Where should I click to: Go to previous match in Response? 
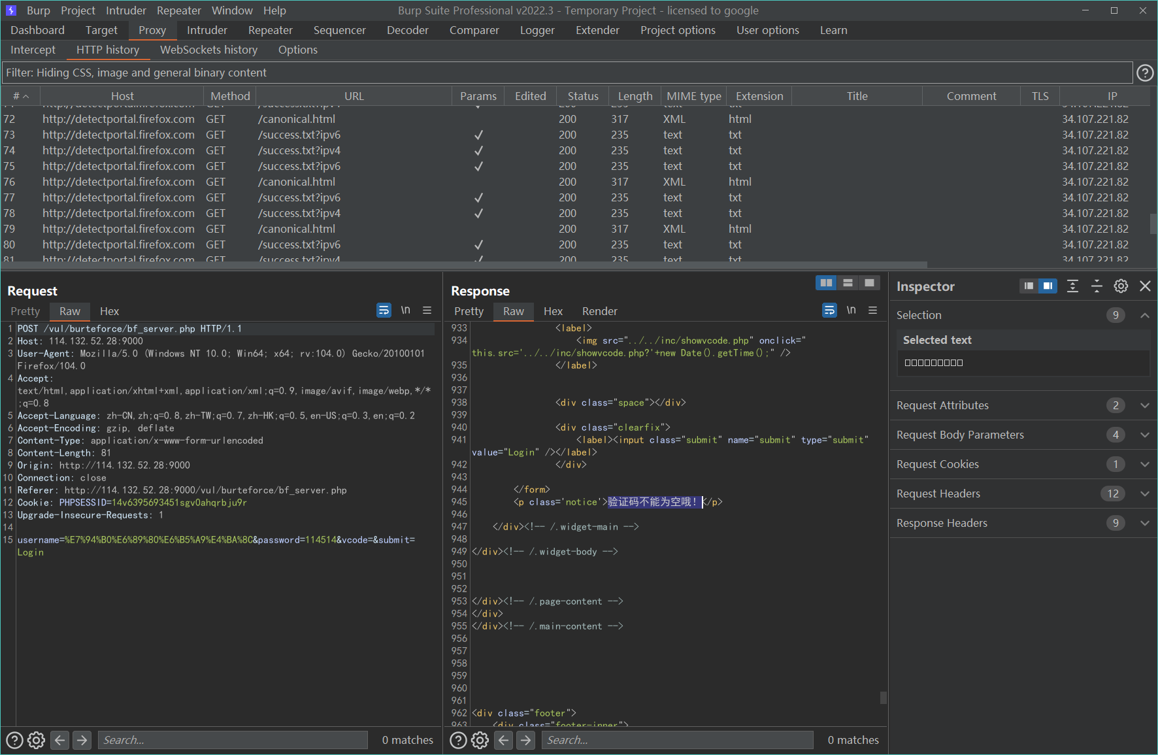click(x=503, y=740)
